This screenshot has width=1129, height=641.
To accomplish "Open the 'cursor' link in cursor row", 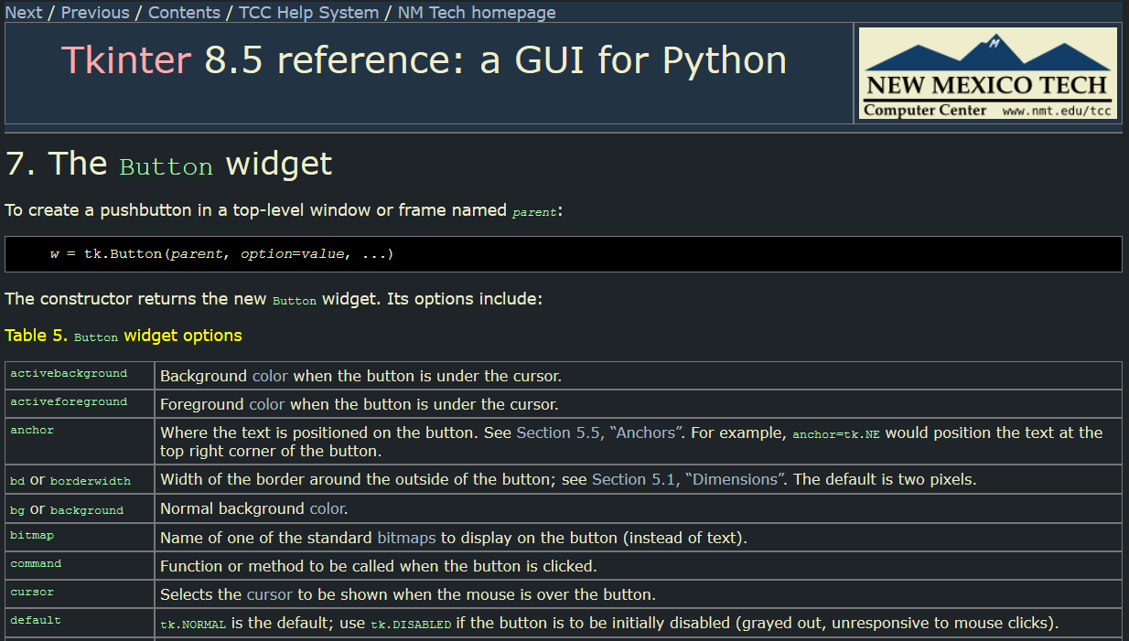I will pos(269,594).
